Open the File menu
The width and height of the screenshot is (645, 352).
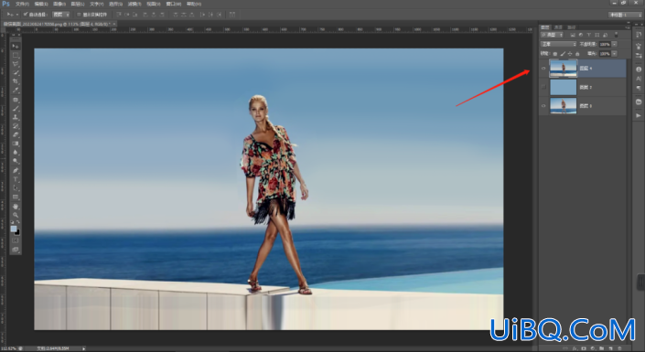[22, 4]
